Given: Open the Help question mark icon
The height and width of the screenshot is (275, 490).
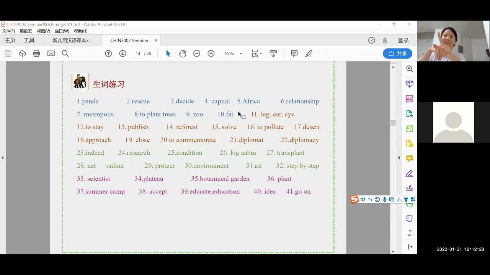Looking at the screenshot, I should (372, 40).
